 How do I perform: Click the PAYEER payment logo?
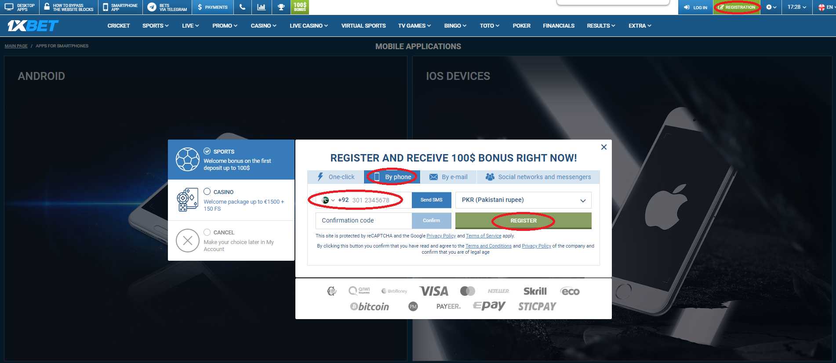click(x=448, y=306)
